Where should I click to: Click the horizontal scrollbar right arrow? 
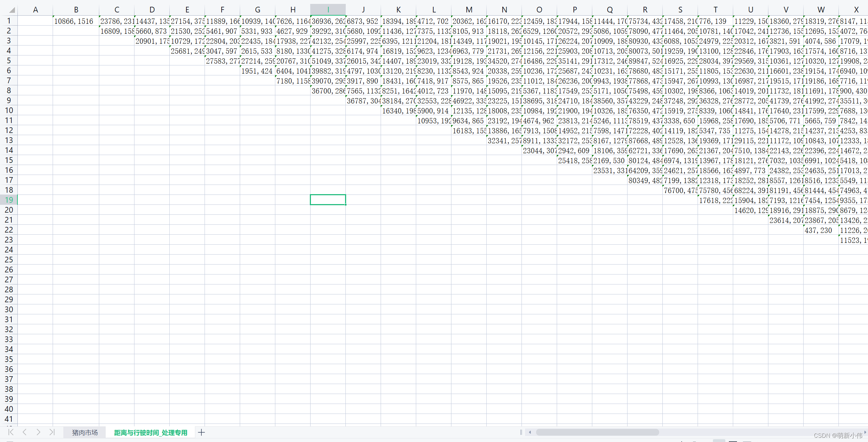[865, 432]
